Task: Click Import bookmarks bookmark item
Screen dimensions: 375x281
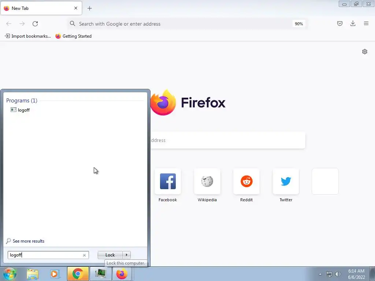Action: (x=28, y=36)
